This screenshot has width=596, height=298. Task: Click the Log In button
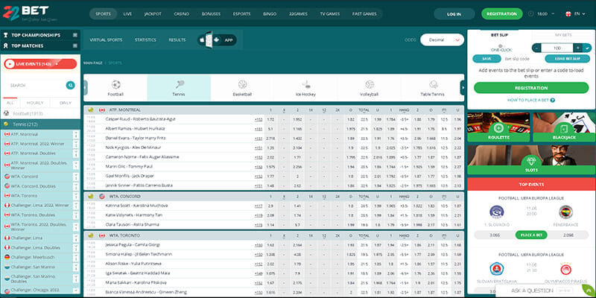coord(454,14)
